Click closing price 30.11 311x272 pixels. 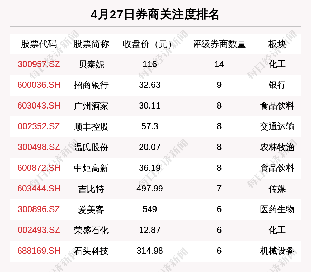[150, 105]
